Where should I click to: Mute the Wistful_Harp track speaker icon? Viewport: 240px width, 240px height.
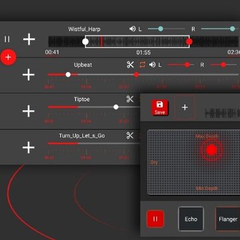[x=133, y=29]
